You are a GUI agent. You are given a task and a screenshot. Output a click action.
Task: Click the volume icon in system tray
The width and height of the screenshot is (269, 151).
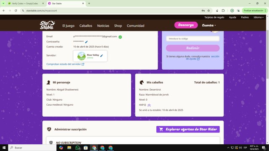tap(240, 148)
